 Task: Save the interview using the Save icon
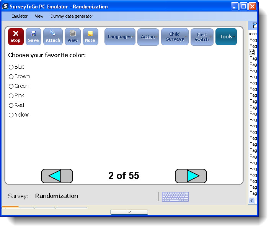(x=33, y=36)
